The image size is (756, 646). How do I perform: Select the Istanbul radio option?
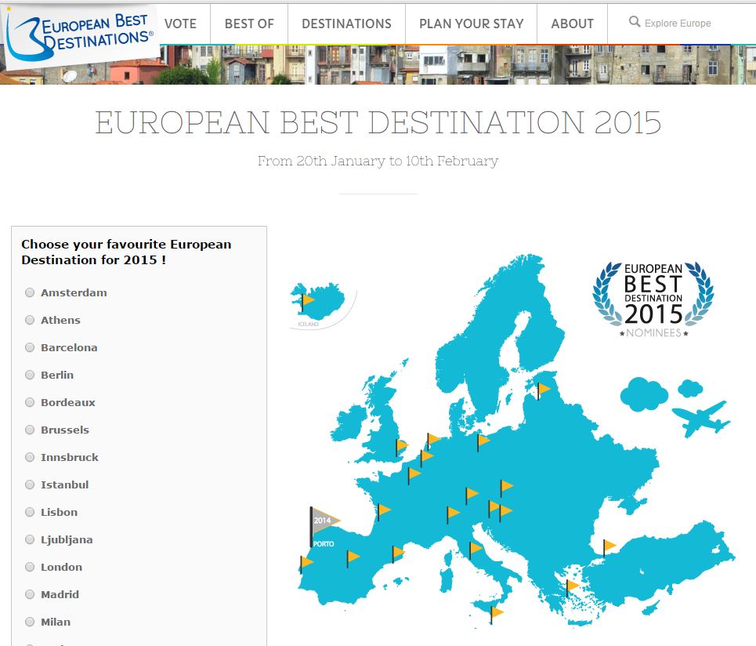[x=30, y=484]
